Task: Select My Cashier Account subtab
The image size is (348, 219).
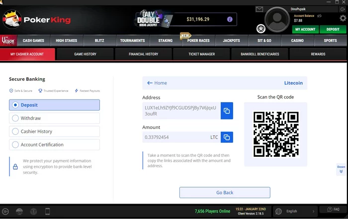Action: point(27,54)
